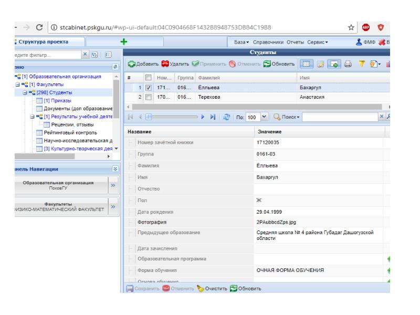The image size is (420, 315).
Task: Open Рецензии, отзывы tree item
Action: [72, 125]
